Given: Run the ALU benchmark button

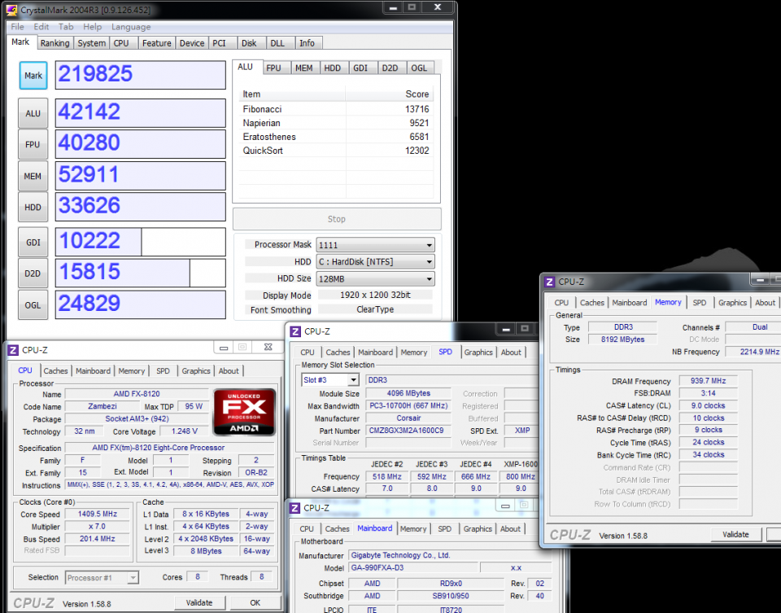Looking at the screenshot, I should tap(33, 114).
